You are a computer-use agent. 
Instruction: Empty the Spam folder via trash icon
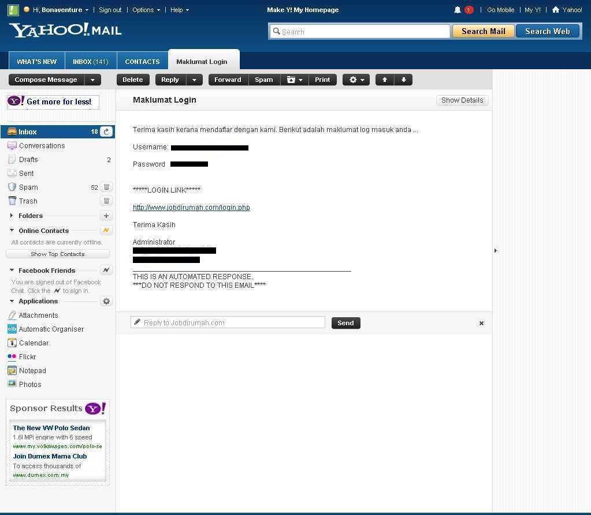(x=106, y=187)
